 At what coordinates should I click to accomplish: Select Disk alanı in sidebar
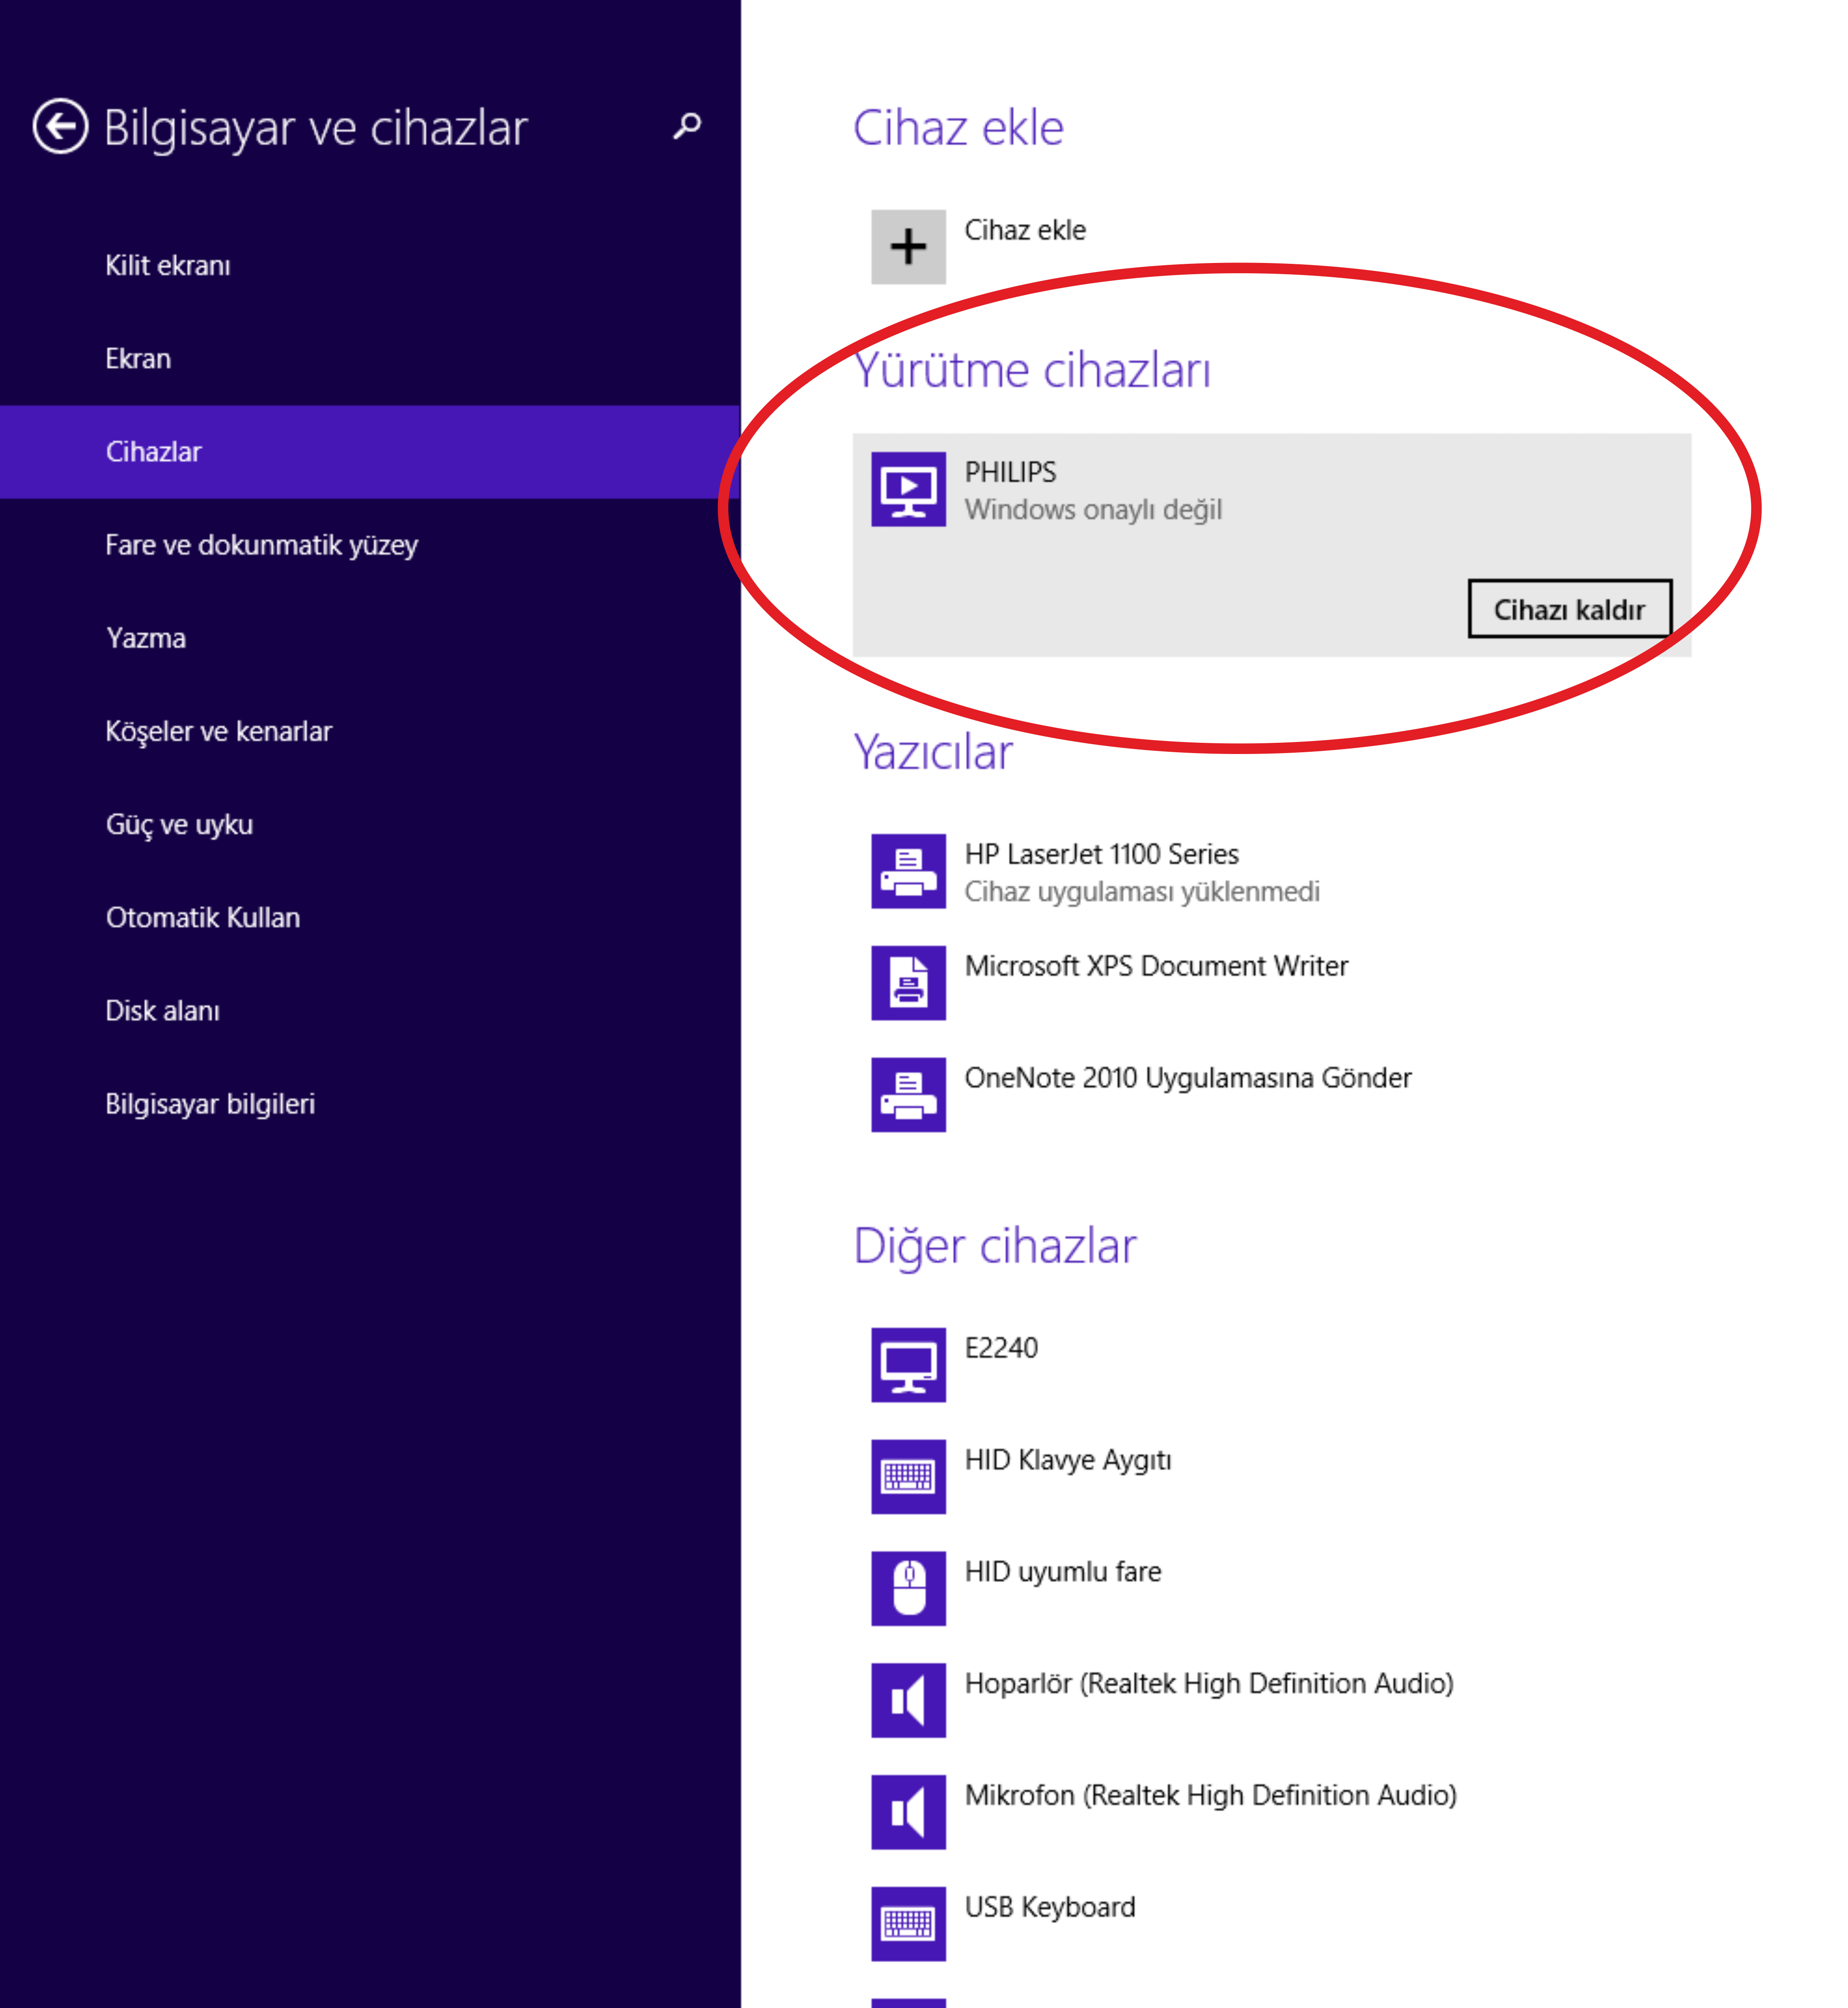(x=162, y=1011)
